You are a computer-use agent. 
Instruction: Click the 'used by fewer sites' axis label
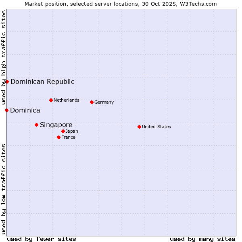pyautogui.click(x=42, y=239)
